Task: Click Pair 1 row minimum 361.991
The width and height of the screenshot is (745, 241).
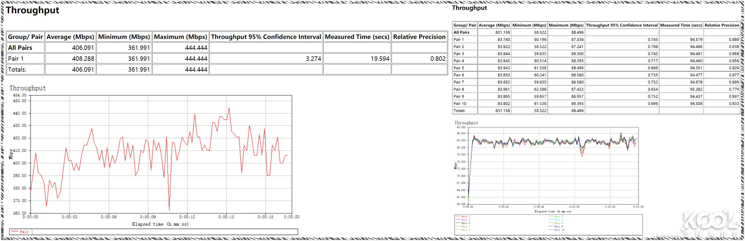Action: coord(139,59)
